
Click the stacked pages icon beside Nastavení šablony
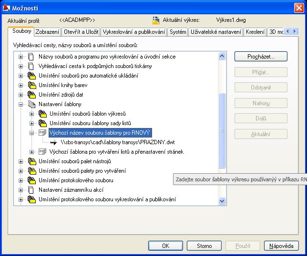click(31, 104)
